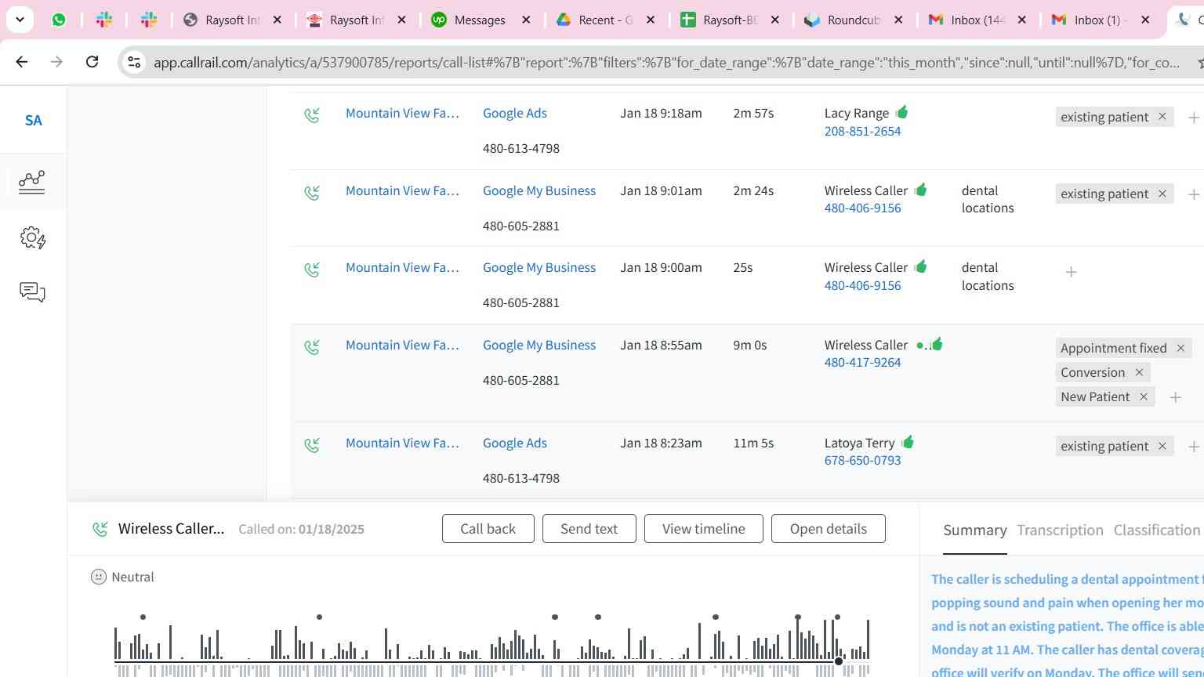Image resolution: width=1204 pixels, height=677 pixels.
Task: Open phone number 480-417-9264
Action: coord(862,362)
